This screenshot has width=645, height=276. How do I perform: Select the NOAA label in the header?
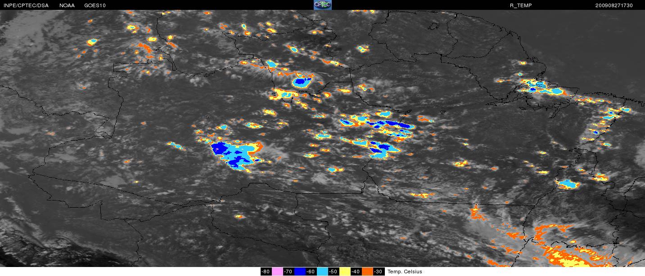tap(67, 5)
